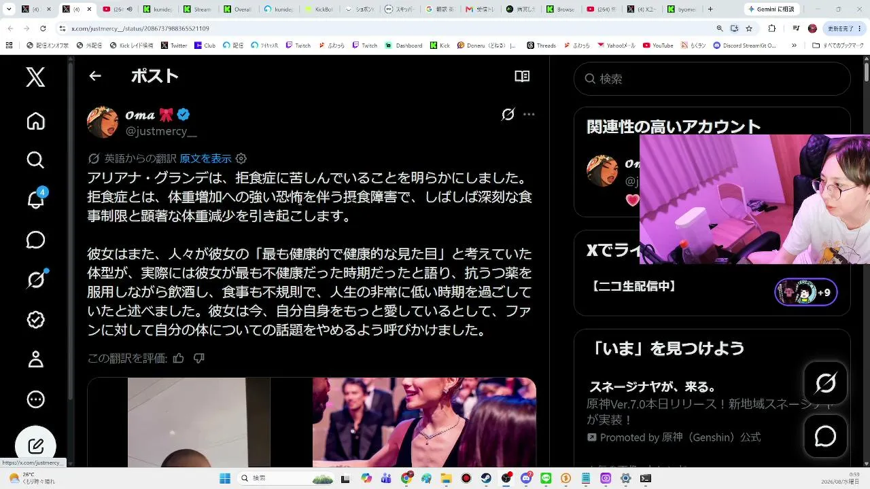Open reader view icon in post header
Image resolution: width=870 pixels, height=489 pixels.
[x=522, y=76]
